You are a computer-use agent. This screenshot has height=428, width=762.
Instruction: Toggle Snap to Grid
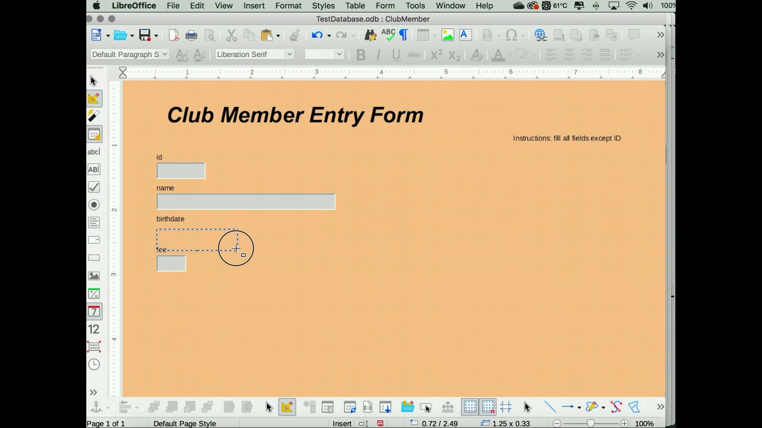click(x=488, y=407)
